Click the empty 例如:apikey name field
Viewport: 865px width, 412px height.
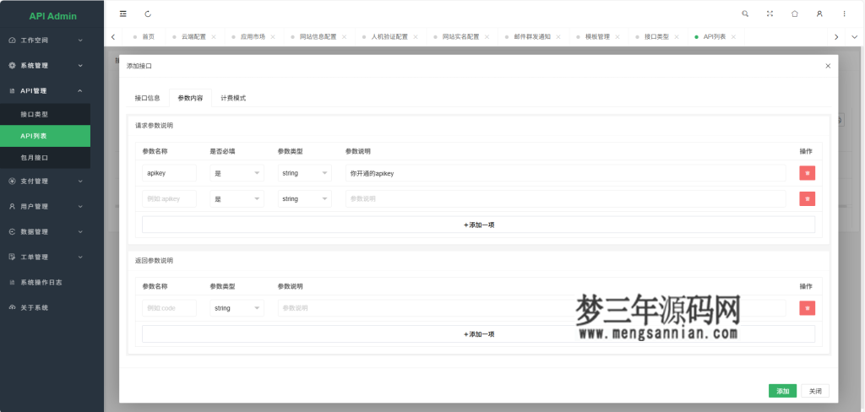click(x=169, y=198)
